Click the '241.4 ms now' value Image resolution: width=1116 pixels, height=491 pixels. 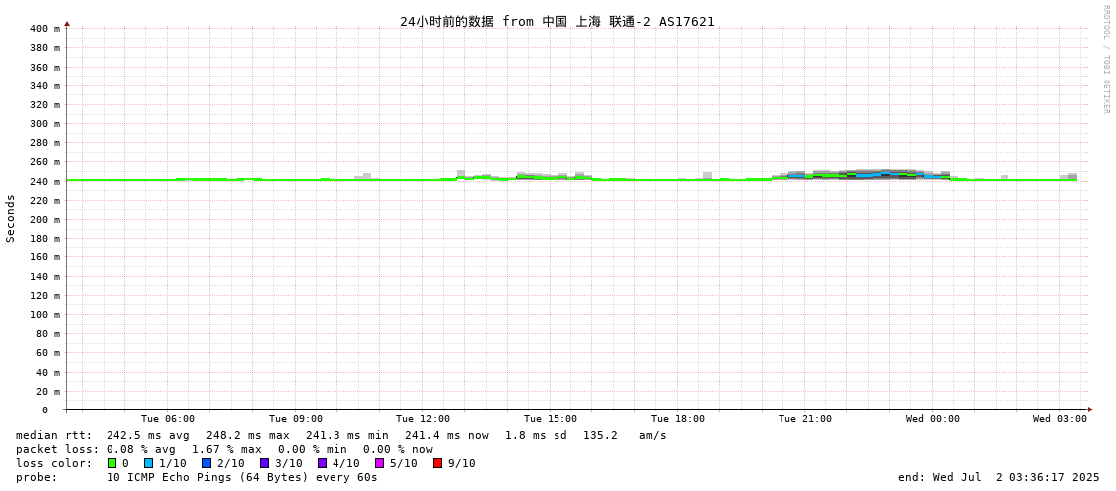(x=447, y=435)
